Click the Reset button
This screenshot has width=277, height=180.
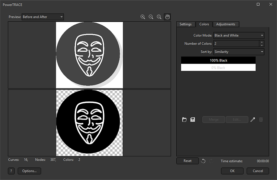coord(187,161)
